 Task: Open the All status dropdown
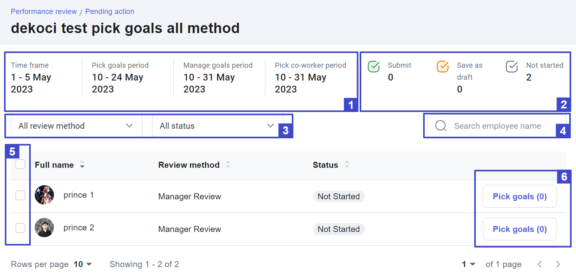(218, 126)
